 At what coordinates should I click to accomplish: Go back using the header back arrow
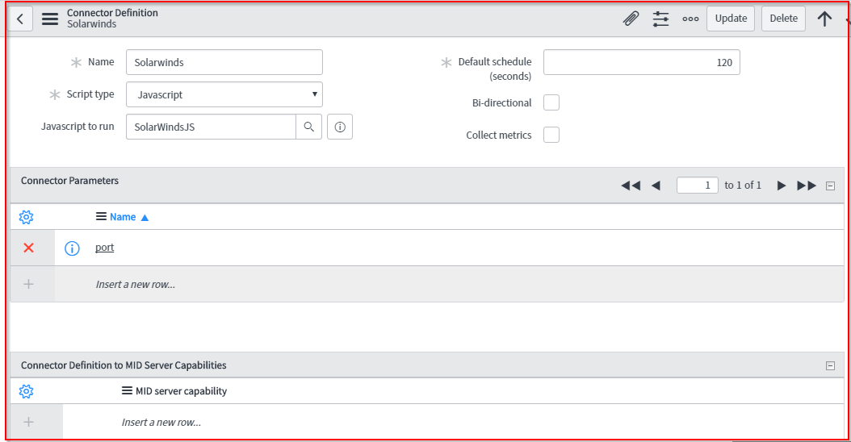coord(20,19)
